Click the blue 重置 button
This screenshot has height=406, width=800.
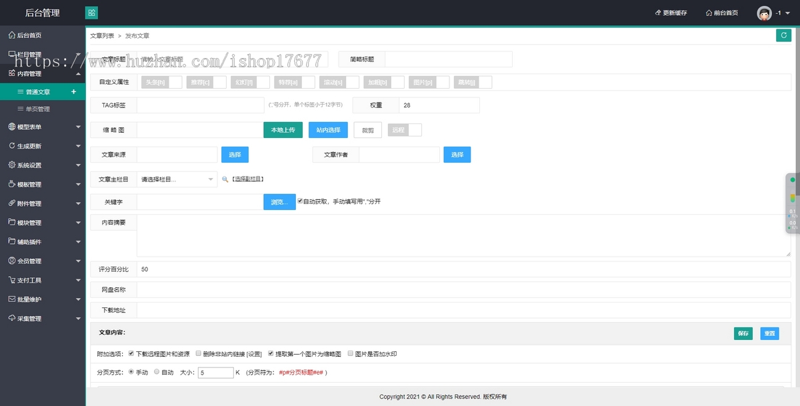click(769, 333)
